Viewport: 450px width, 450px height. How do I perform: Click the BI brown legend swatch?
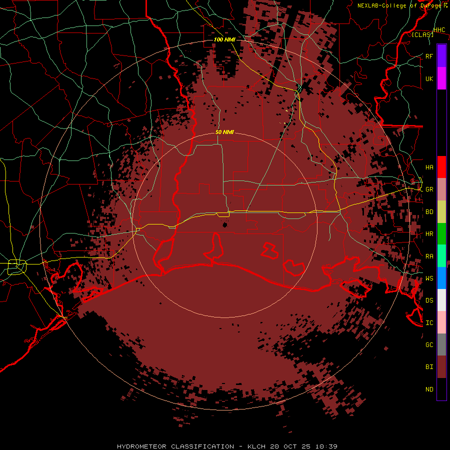tap(441, 367)
